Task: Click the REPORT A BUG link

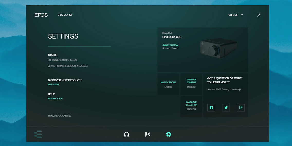Action: [56, 98]
